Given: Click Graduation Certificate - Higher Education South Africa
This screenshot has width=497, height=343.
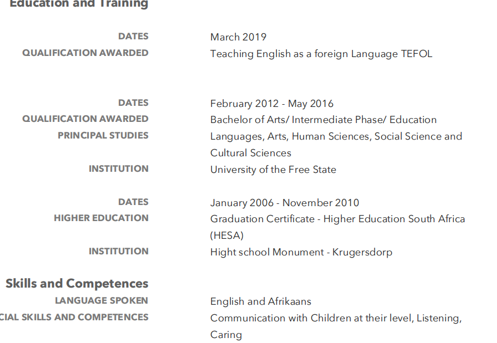Looking at the screenshot, I should (338, 219).
